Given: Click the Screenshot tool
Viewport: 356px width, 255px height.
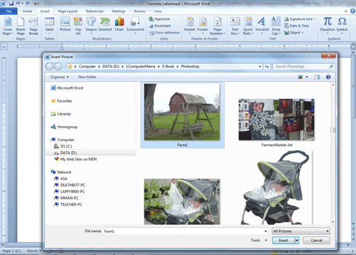Looking at the screenshot, I should pos(135,25).
